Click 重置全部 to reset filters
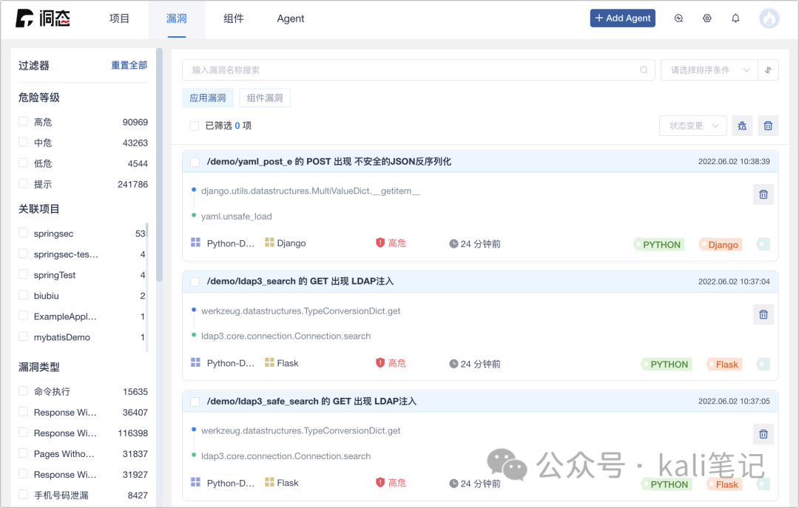Viewport: 799px width, 508px height. point(129,65)
